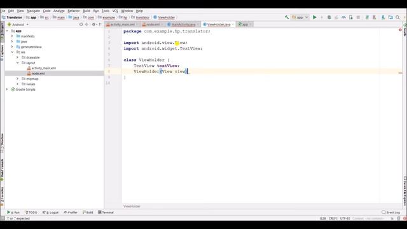Open the Terminal tool window

coord(106,212)
